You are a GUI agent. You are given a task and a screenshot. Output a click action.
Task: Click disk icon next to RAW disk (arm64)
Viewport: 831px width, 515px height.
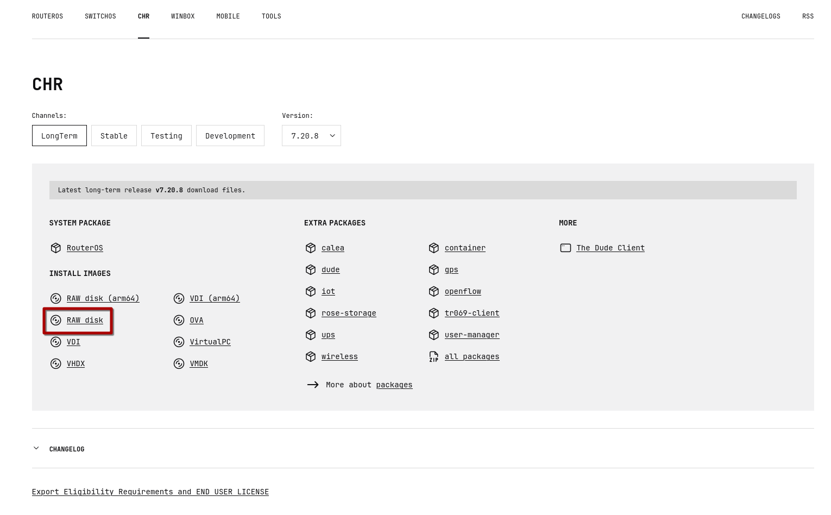click(55, 298)
